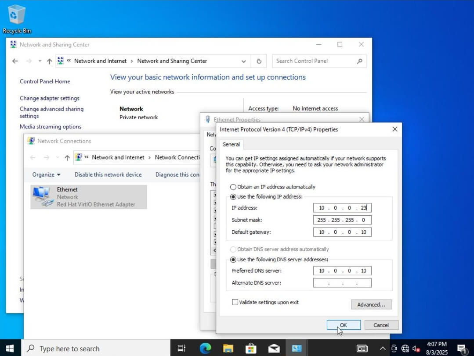Select Obtain an IP address automatically
Viewport: 474px width, 356px height.
pyautogui.click(x=273, y=187)
